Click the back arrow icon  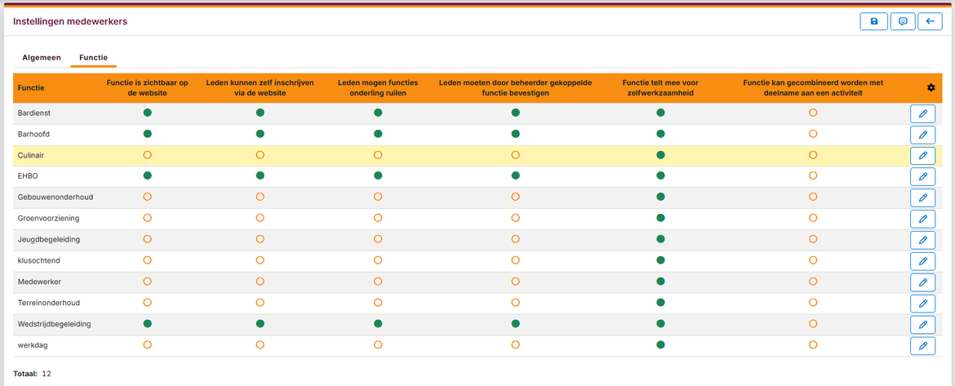[x=930, y=21]
